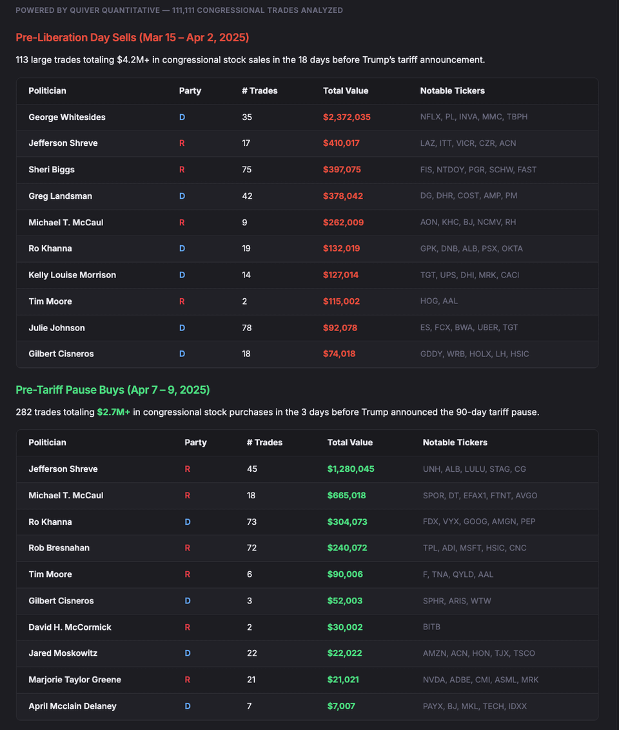The height and width of the screenshot is (730, 619).
Task: Click Kelly Louise Morrison's name
Action: (72, 275)
